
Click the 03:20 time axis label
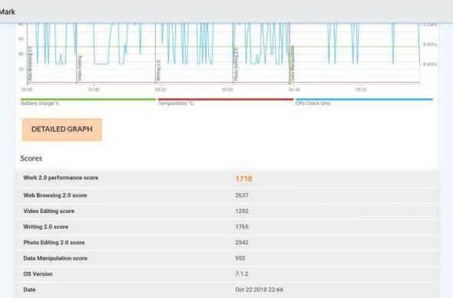pyautogui.click(x=160, y=90)
